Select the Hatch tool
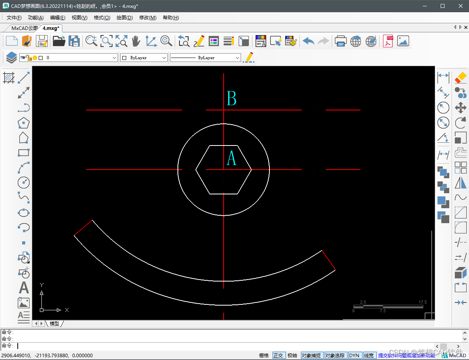469x360 pixels. click(x=9, y=78)
